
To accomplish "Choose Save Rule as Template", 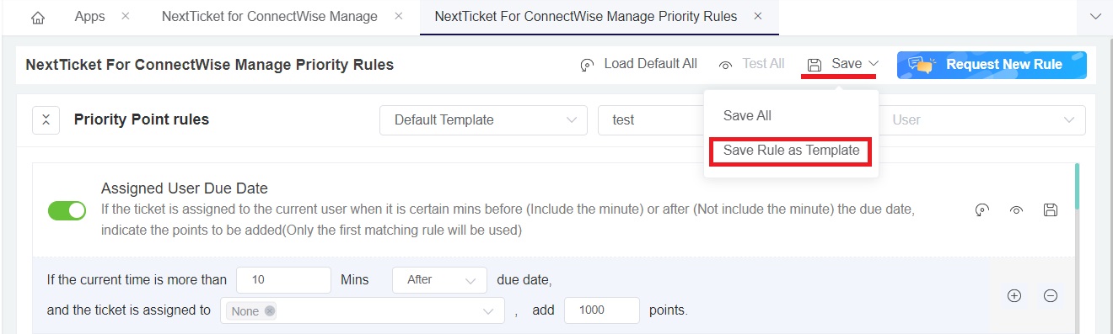I will coord(791,151).
